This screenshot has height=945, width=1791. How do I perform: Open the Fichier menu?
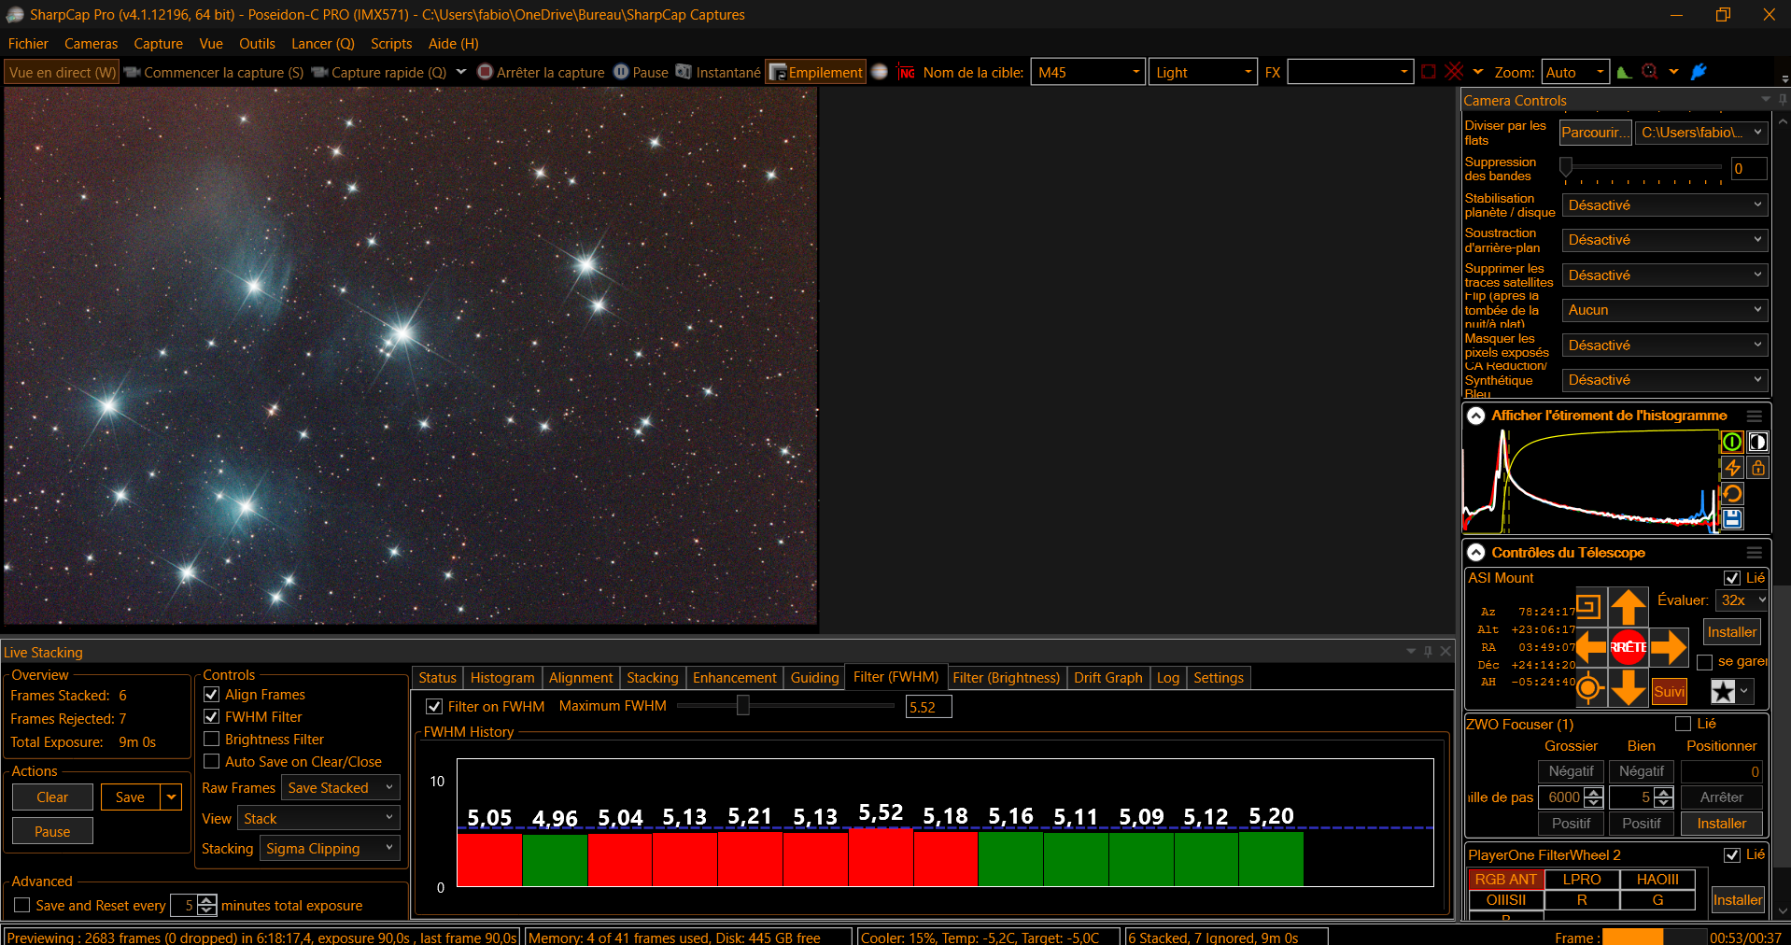coord(28,44)
